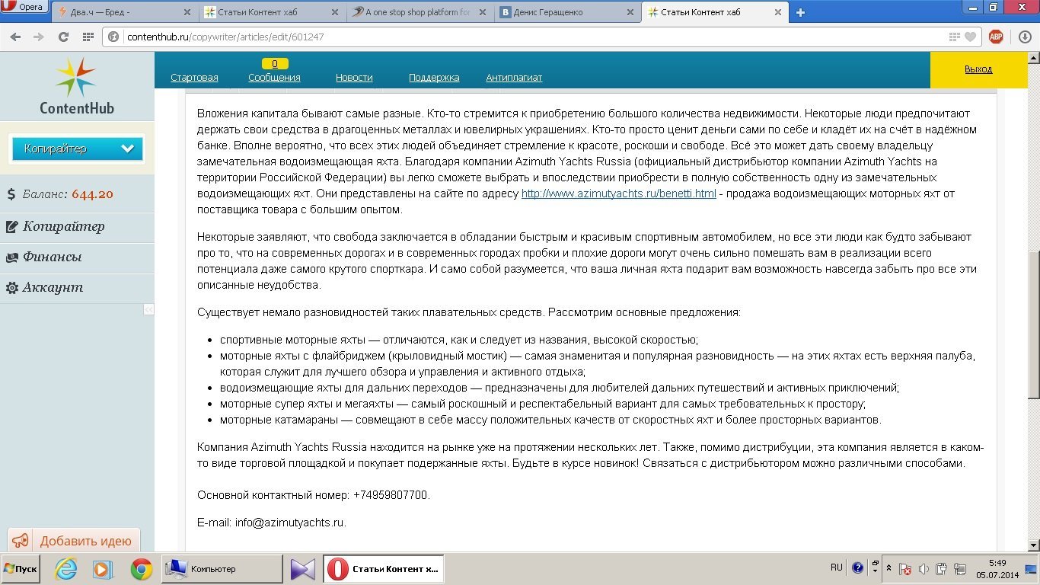
Task: Click the help question mark tray icon
Action: click(x=858, y=568)
